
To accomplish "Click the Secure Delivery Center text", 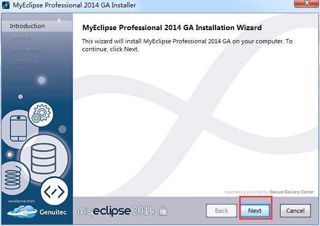I will pos(291,192).
